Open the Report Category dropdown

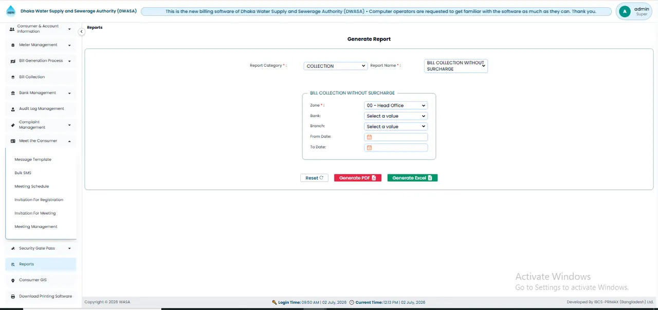point(335,66)
